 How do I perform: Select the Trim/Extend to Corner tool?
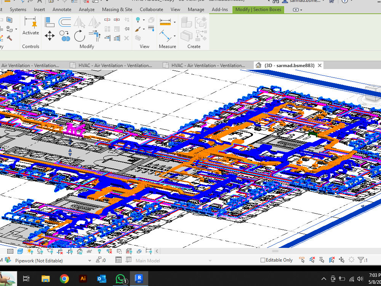tap(94, 36)
